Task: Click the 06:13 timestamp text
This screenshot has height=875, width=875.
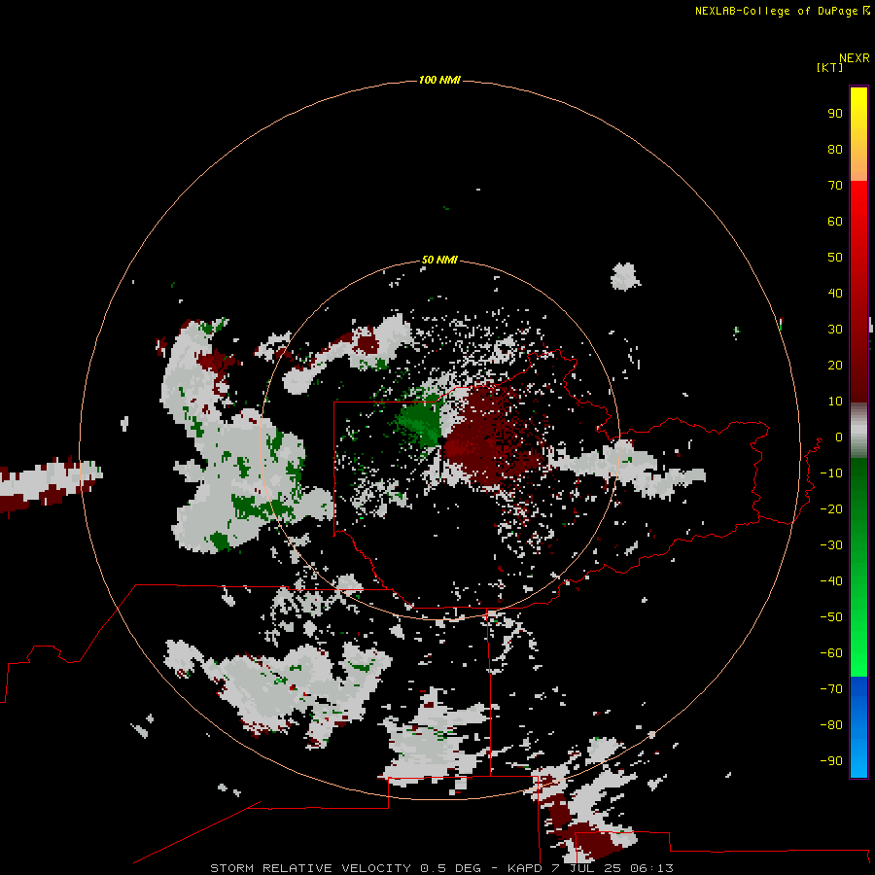Action: click(651, 868)
